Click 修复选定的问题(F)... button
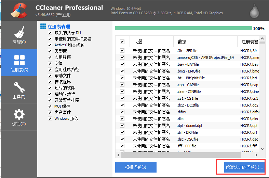Viewport: 269px width, 178px height. click(244, 167)
